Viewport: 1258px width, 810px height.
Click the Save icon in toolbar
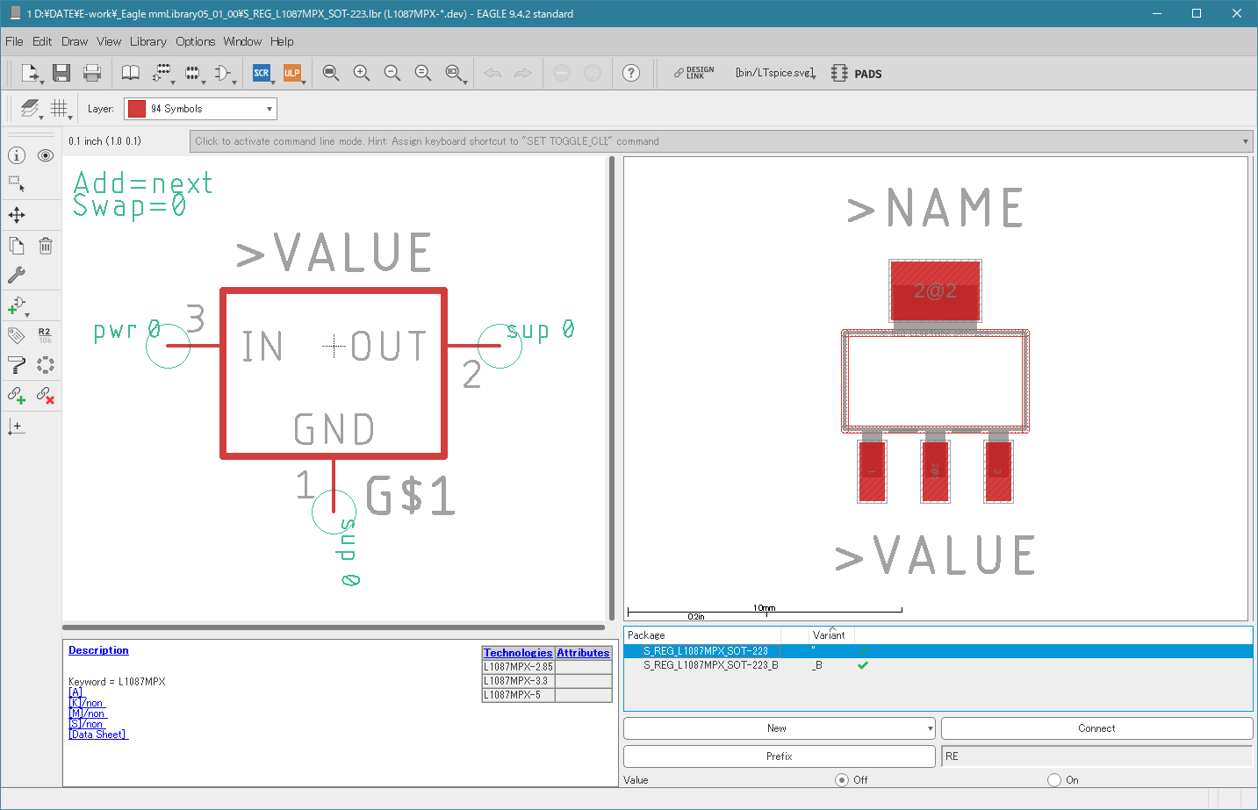(61, 73)
